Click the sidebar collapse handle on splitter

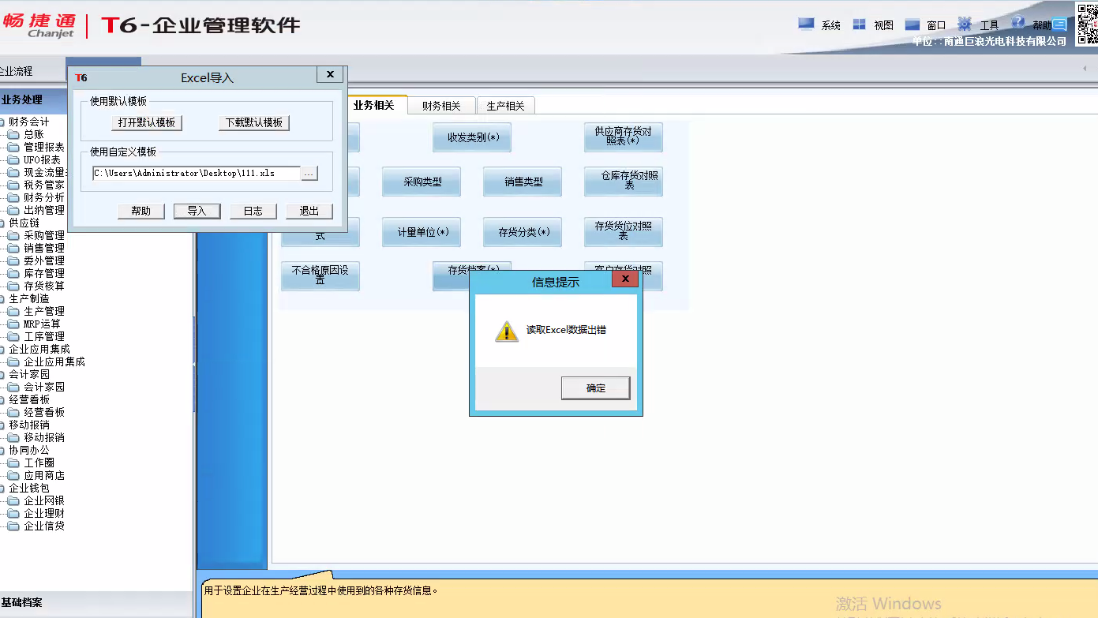pos(194,364)
